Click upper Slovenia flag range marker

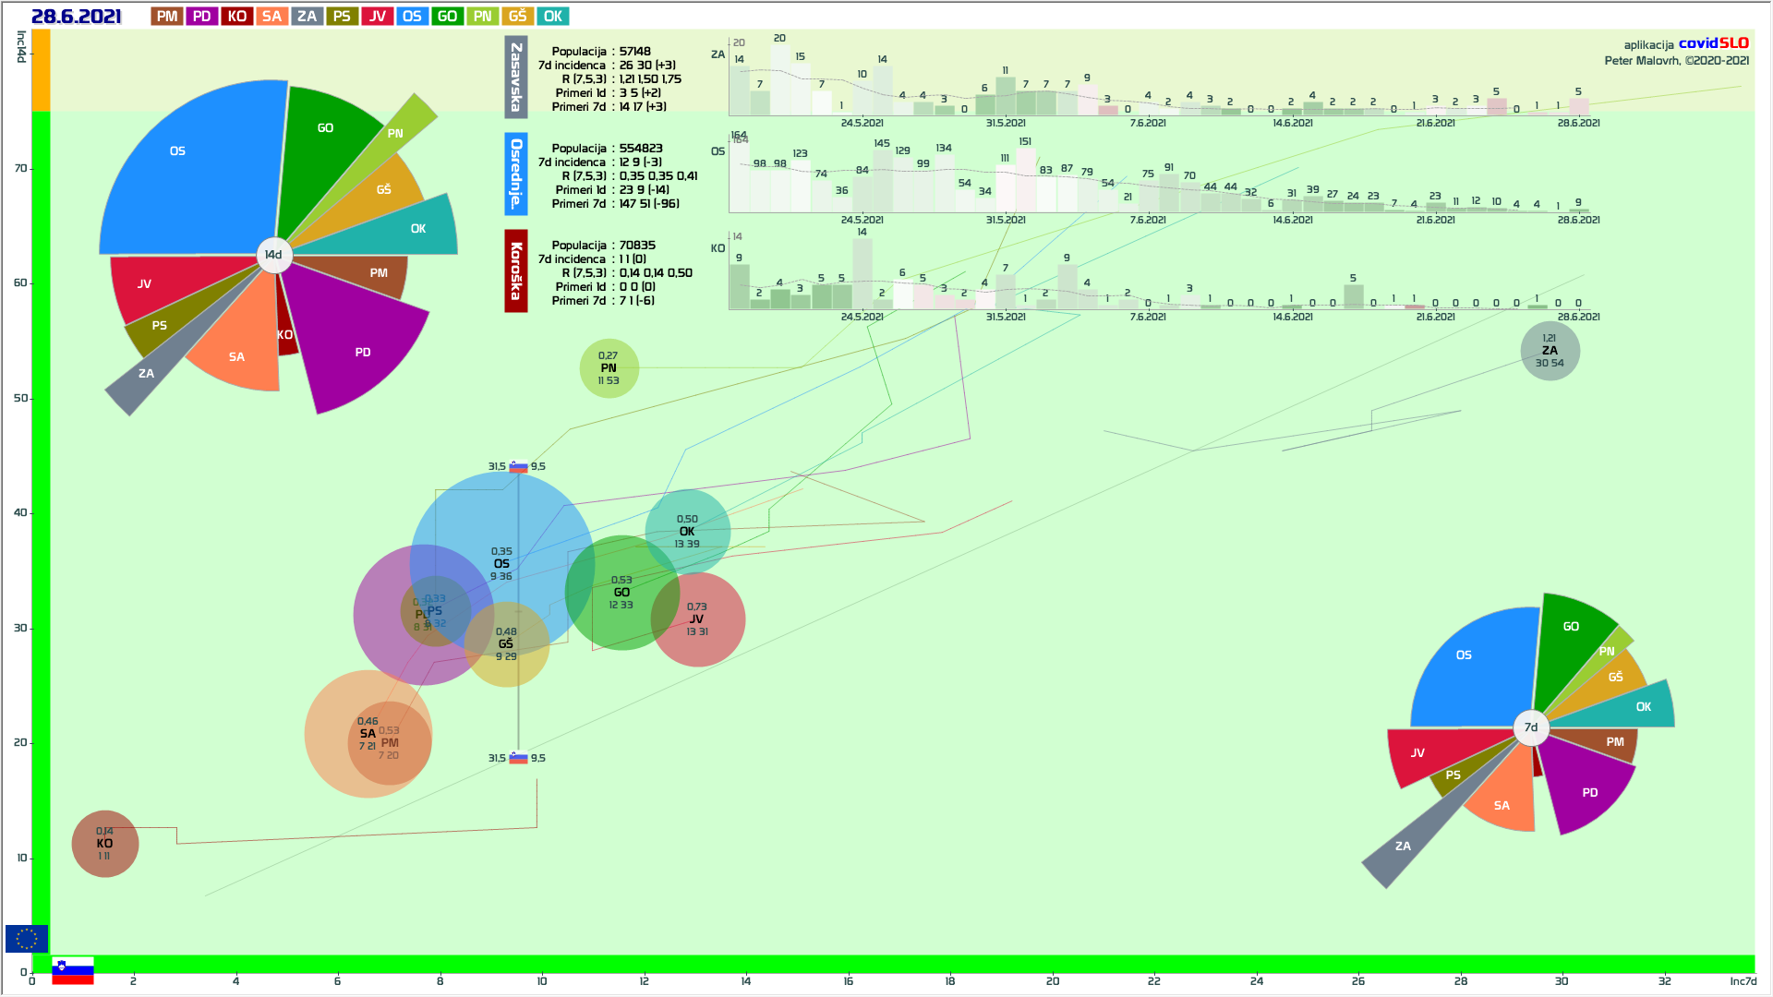(x=518, y=467)
